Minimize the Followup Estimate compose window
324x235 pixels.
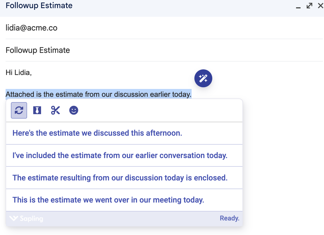[298, 6]
